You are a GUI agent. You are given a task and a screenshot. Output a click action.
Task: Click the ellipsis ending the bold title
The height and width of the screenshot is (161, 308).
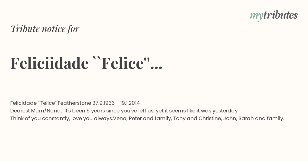pyautogui.click(x=157, y=67)
